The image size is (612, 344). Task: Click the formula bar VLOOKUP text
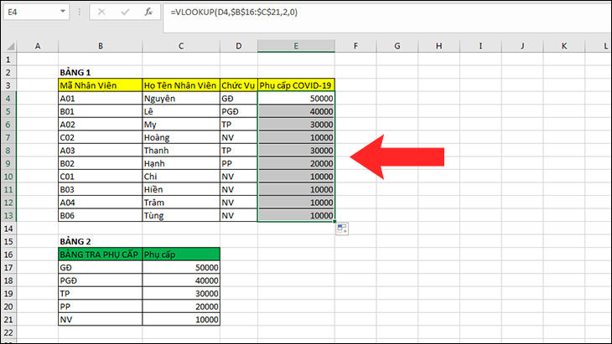(234, 12)
